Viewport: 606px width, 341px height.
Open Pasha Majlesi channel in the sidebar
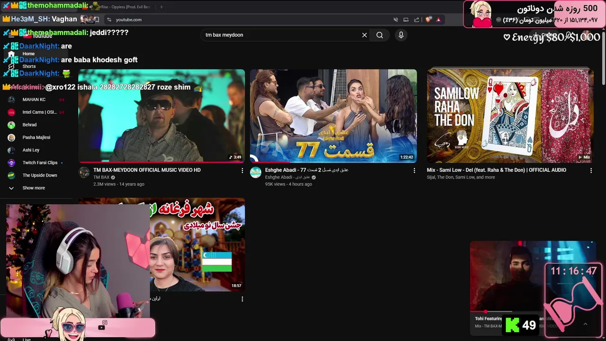tap(36, 137)
